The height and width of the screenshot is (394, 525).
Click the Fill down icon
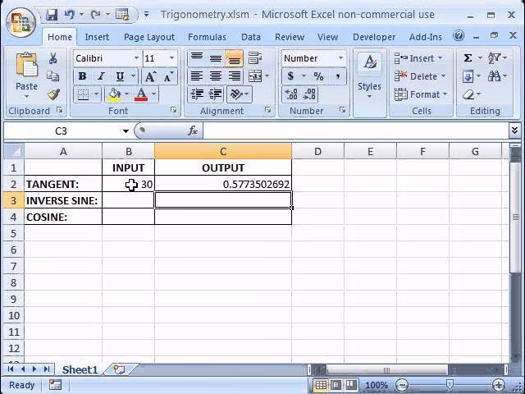(x=468, y=76)
